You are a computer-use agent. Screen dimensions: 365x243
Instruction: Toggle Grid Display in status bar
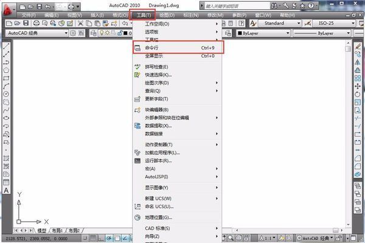point(93,238)
